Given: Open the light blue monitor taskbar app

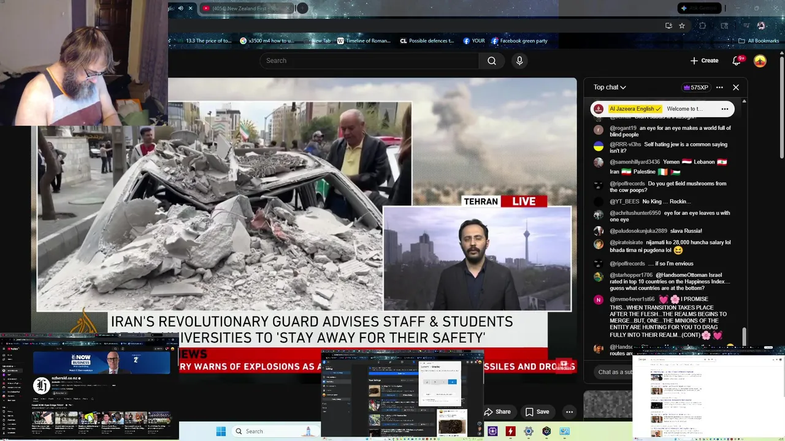Looking at the screenshot, I should pos(564,431).
